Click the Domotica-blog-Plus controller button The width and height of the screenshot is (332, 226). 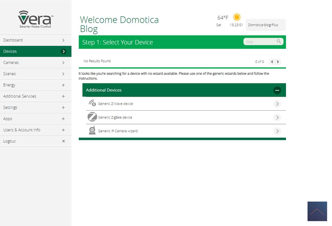[x=266, y=25]
